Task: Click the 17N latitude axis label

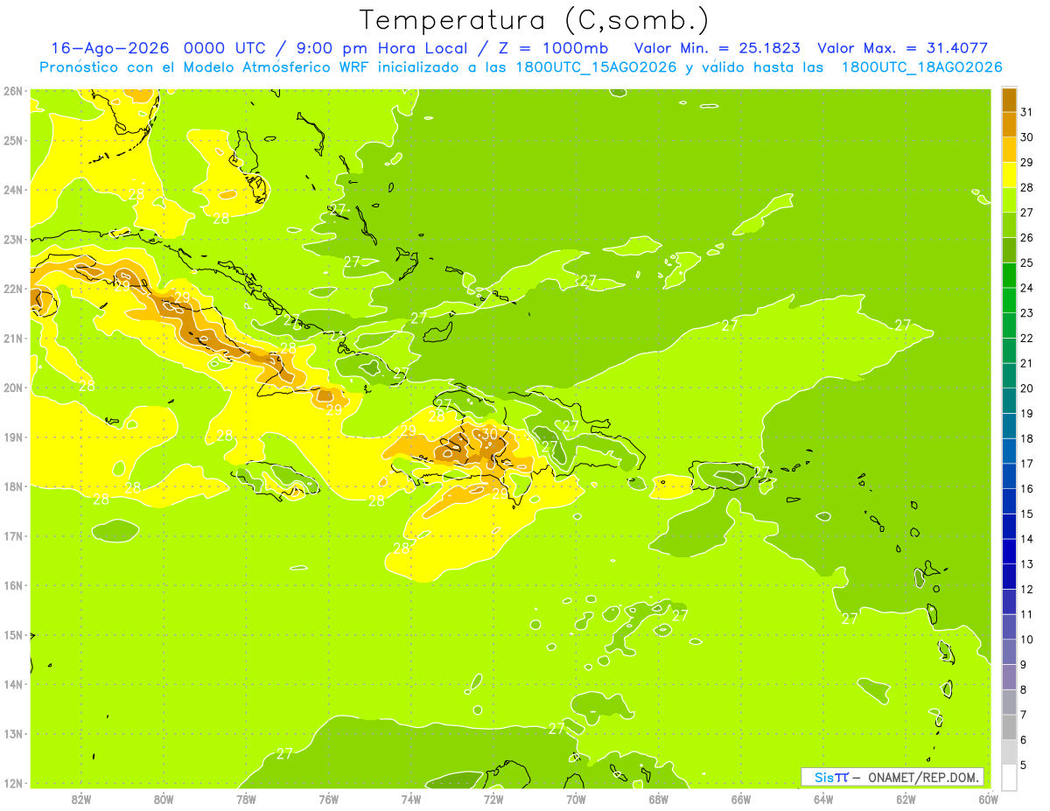Action: click(x=12, y=536)
